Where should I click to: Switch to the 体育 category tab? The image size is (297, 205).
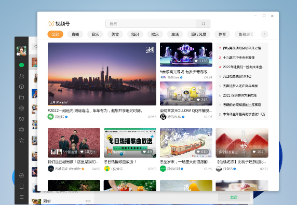pyautogui.click(x=222, y=34)
